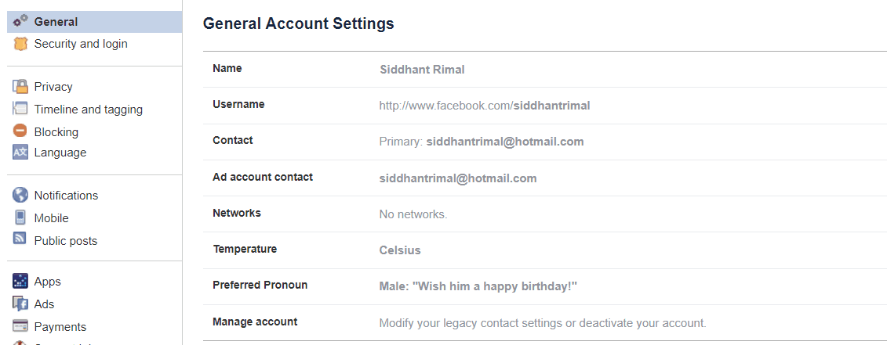Open the Security and login settings

tap(80, 44)
